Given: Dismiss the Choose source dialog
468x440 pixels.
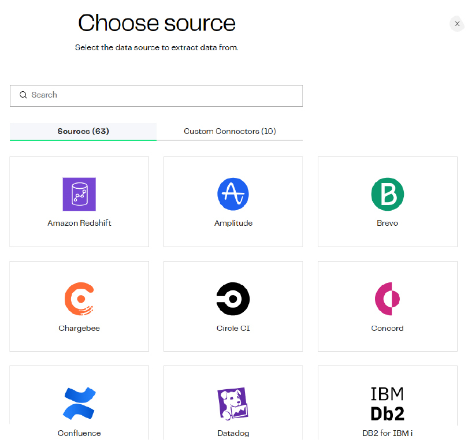Looking at the screenshot, I should pyautogui.click(x=457, y=24).
